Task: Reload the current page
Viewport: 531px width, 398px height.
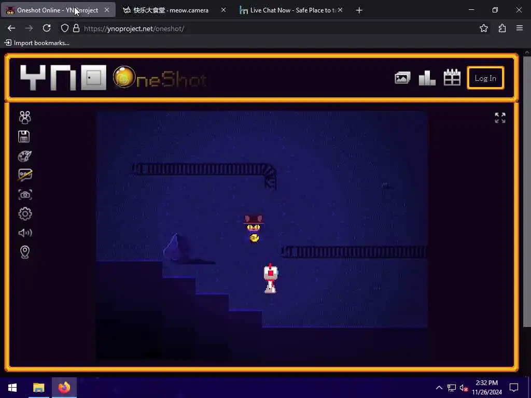Action: (47, 28)
